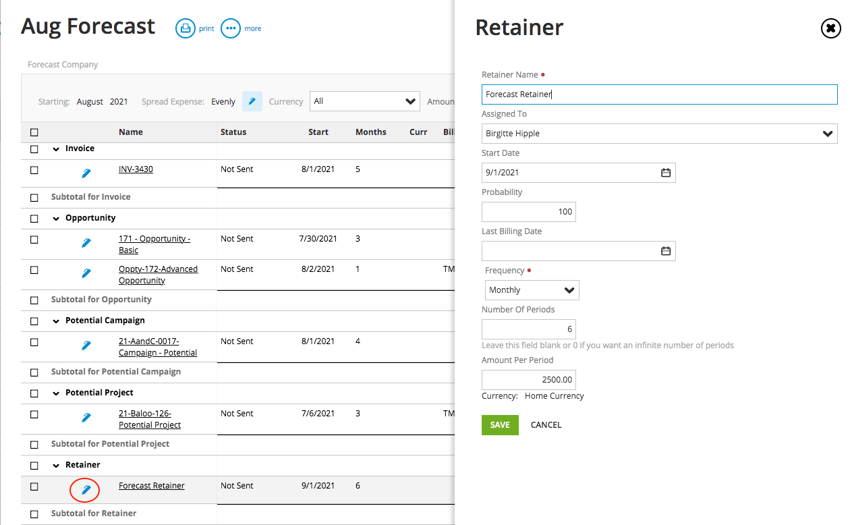Check the Retainer group checkbox

click(34, 466)
